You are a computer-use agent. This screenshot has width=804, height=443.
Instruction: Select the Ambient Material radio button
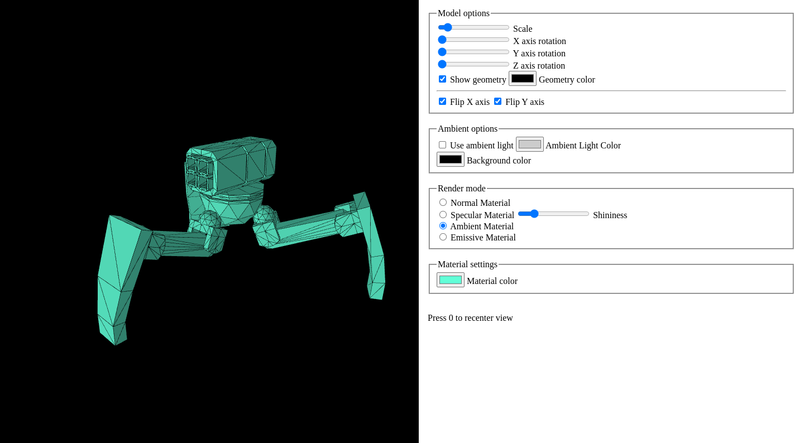point(443,226)
